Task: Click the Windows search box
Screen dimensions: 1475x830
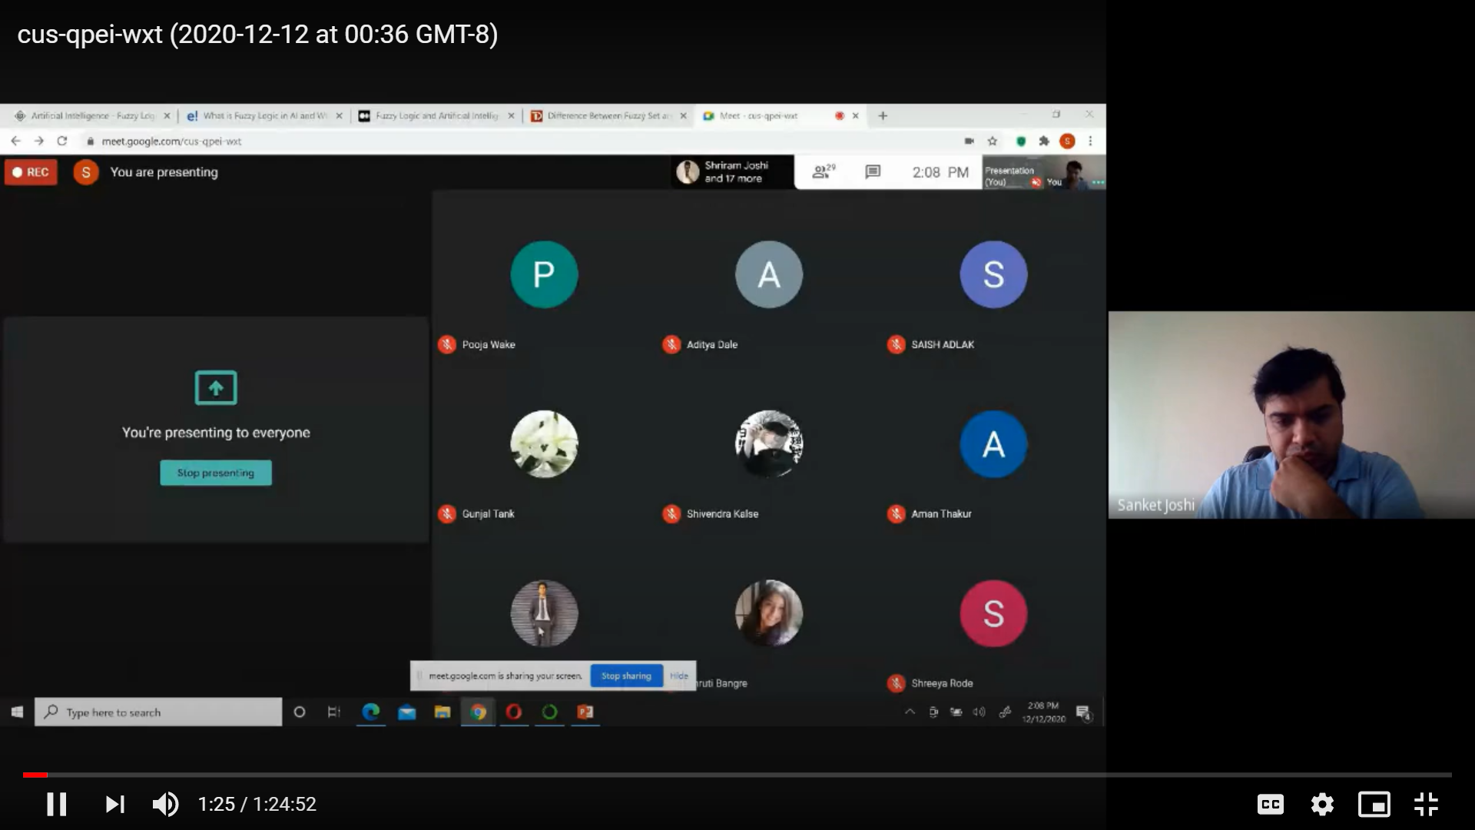Action: (158, 712)
